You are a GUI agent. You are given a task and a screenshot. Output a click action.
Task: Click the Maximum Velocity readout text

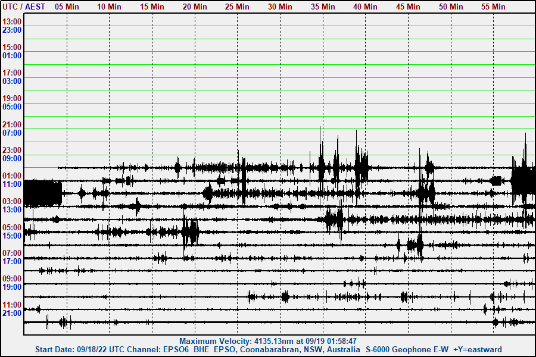[267, 342]
